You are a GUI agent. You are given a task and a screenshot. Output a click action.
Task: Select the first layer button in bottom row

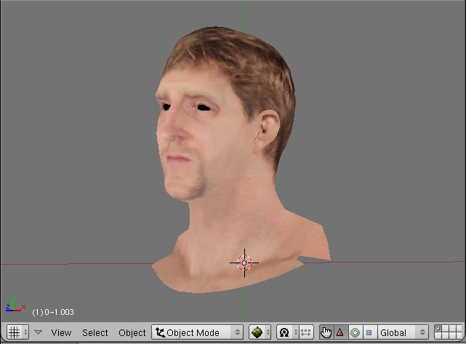pos(438,336)
